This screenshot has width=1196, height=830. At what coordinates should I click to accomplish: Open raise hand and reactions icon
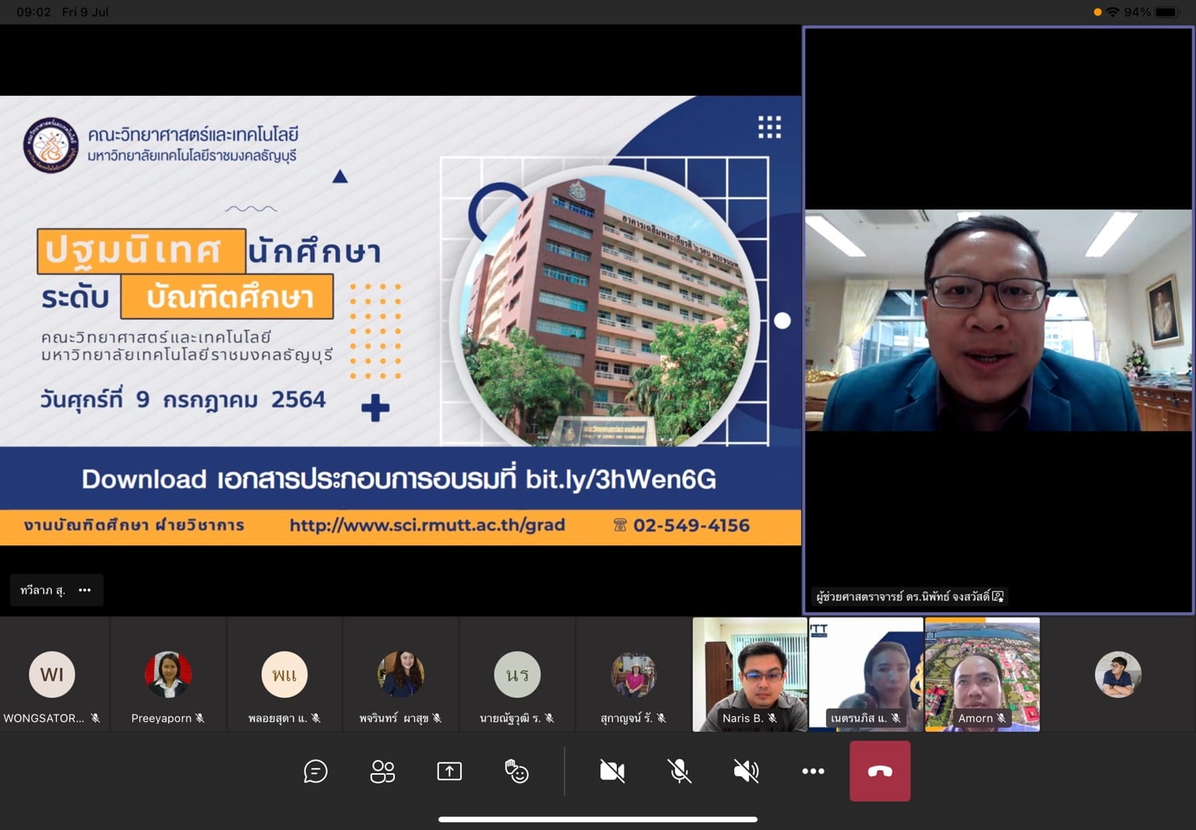516,771
